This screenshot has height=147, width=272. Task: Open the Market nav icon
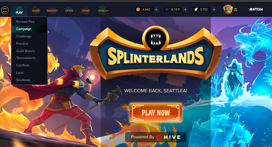pos(52,10)
